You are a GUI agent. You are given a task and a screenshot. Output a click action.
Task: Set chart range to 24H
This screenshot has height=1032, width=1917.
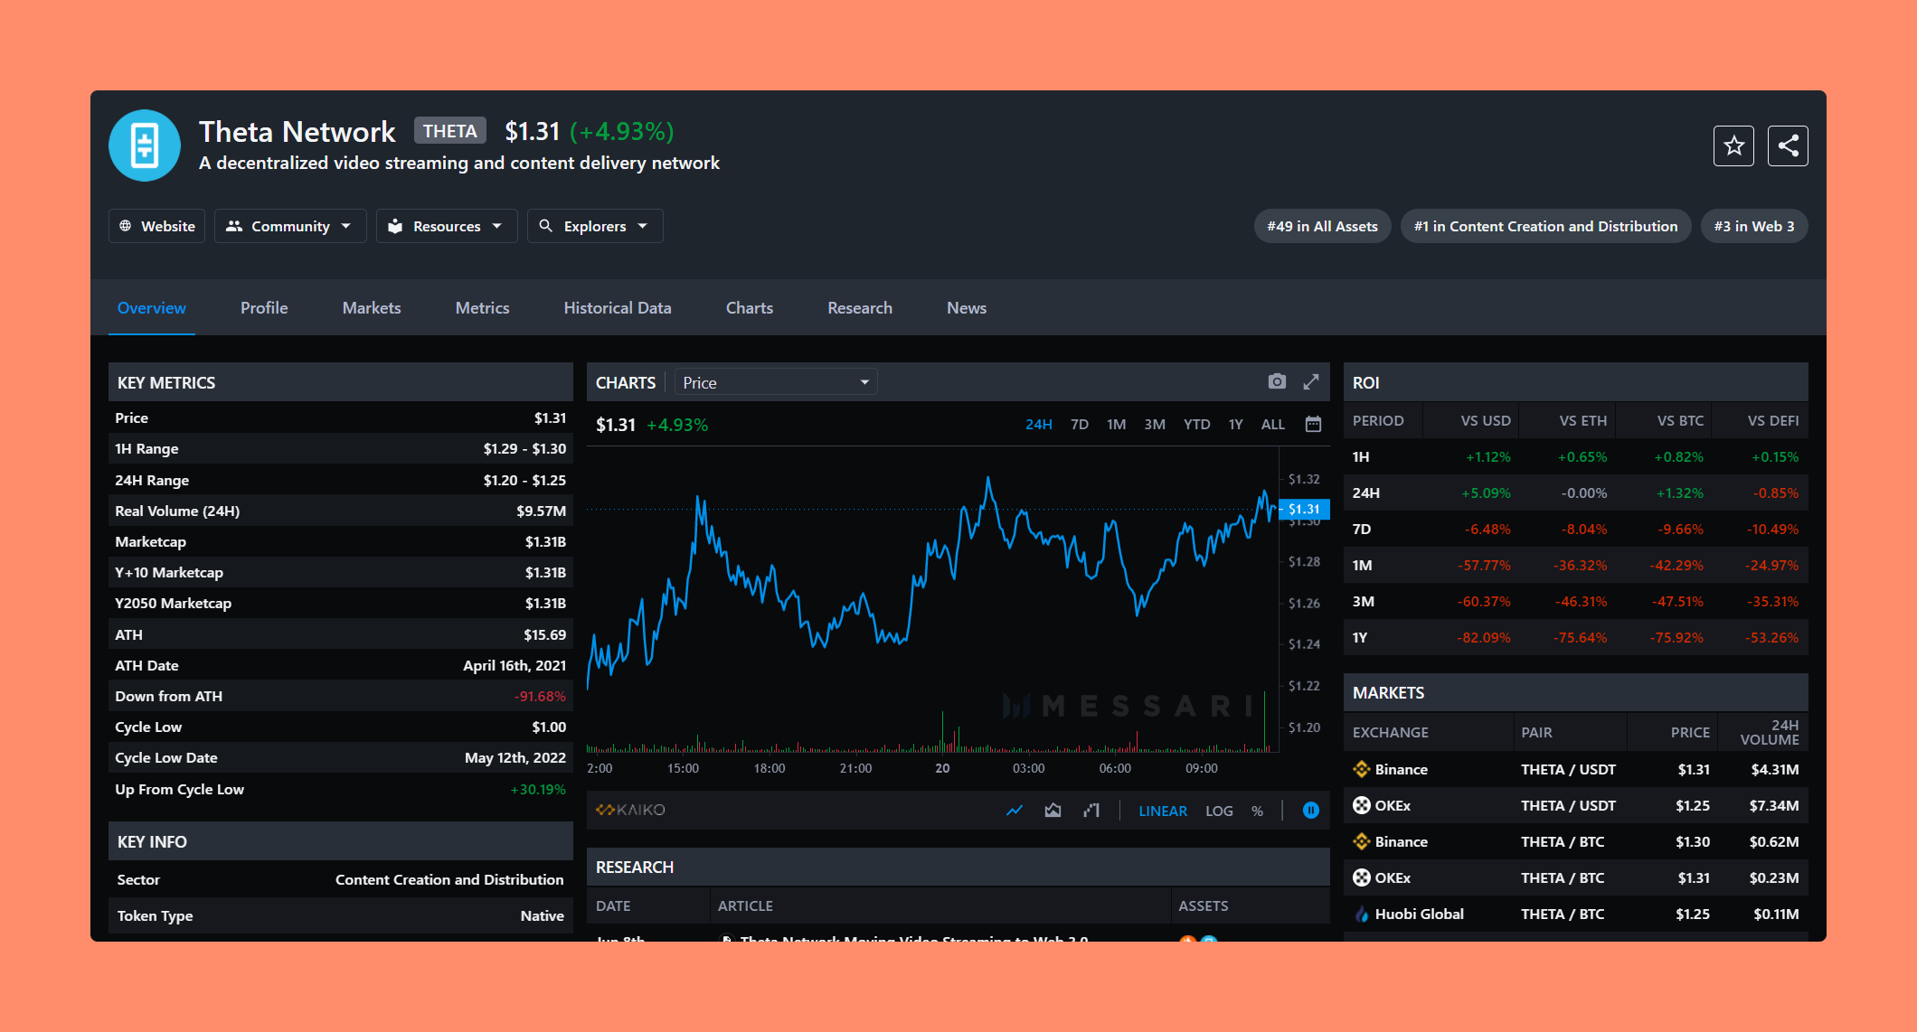tap(1039, 424)
